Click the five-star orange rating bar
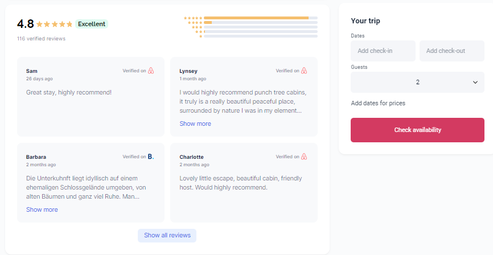This screenshot has height=255, width=493. click(256, 18)
